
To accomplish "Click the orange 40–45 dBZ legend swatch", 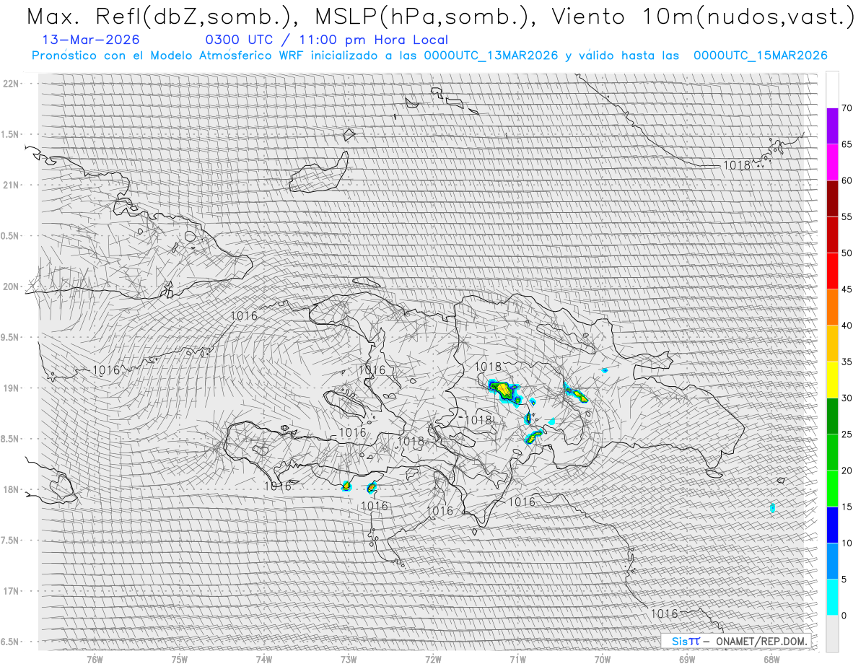I will (x=832, y=307).
